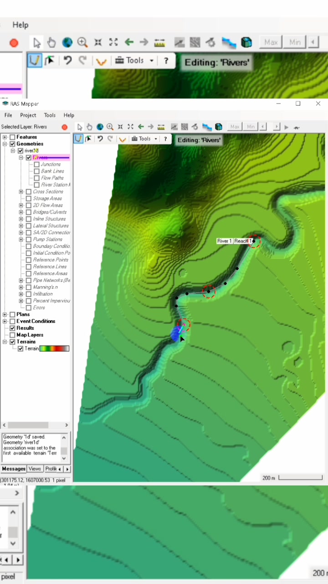
Task: Open the Tools dropdown in RAS Mapper edit bar
Action: pos(144,139)
